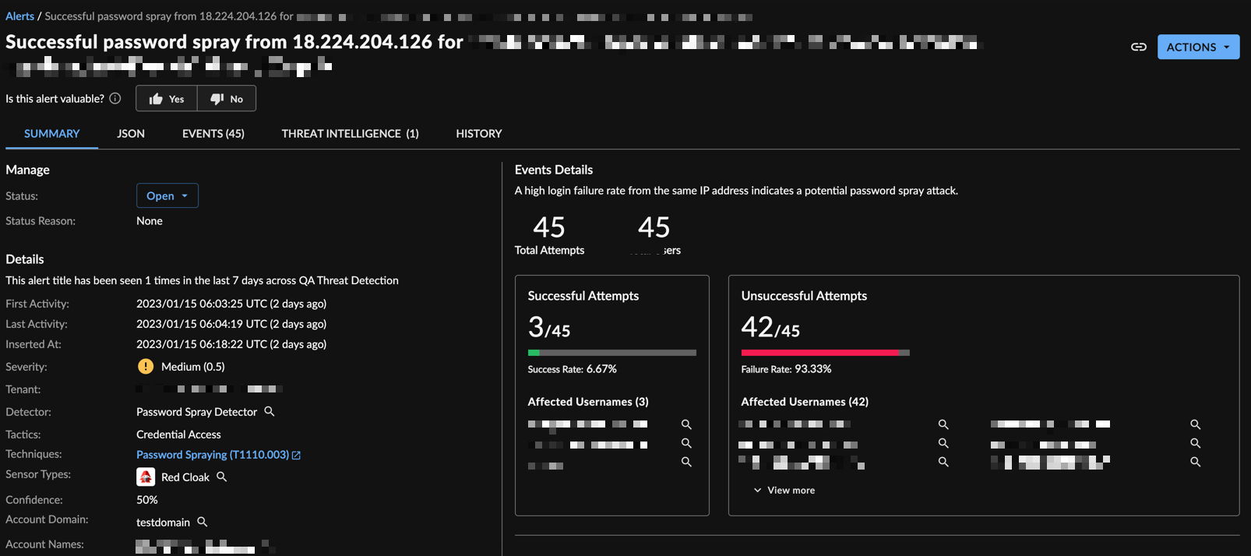Click the info icon beside 'Is this alert valuable?'
Viewport: 1251px width, 556px height.
(x=115, y=98)
